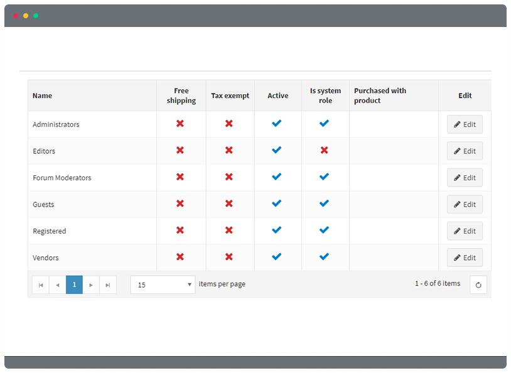Click the red X system role for Editors
The image size is (511, 373).
tap(325, 150)
